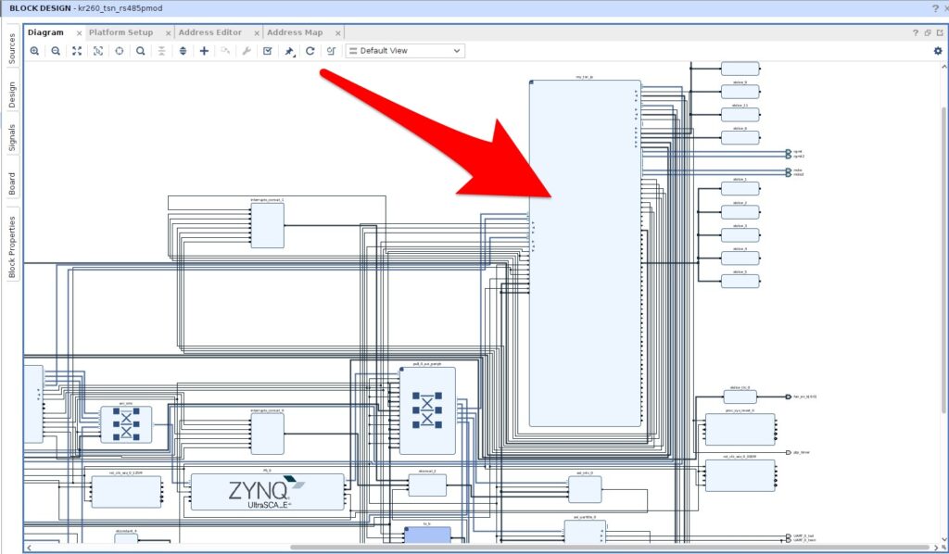Image resolution: width=949 pixels, height=554 pixels.
Task: Click the pin toolbar icon
Action: click(x=289, y=51)
